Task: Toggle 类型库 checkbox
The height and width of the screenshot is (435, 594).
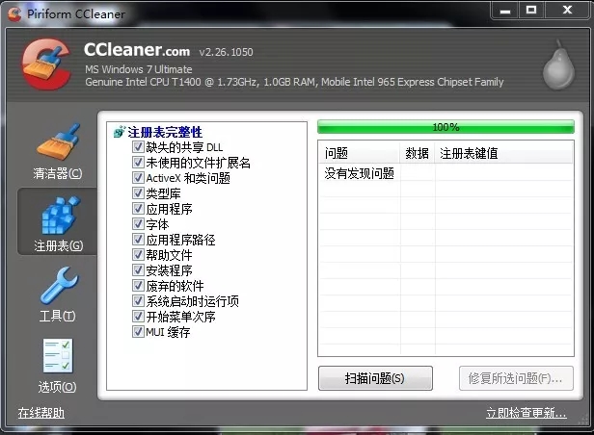Action: pos(138,193)
